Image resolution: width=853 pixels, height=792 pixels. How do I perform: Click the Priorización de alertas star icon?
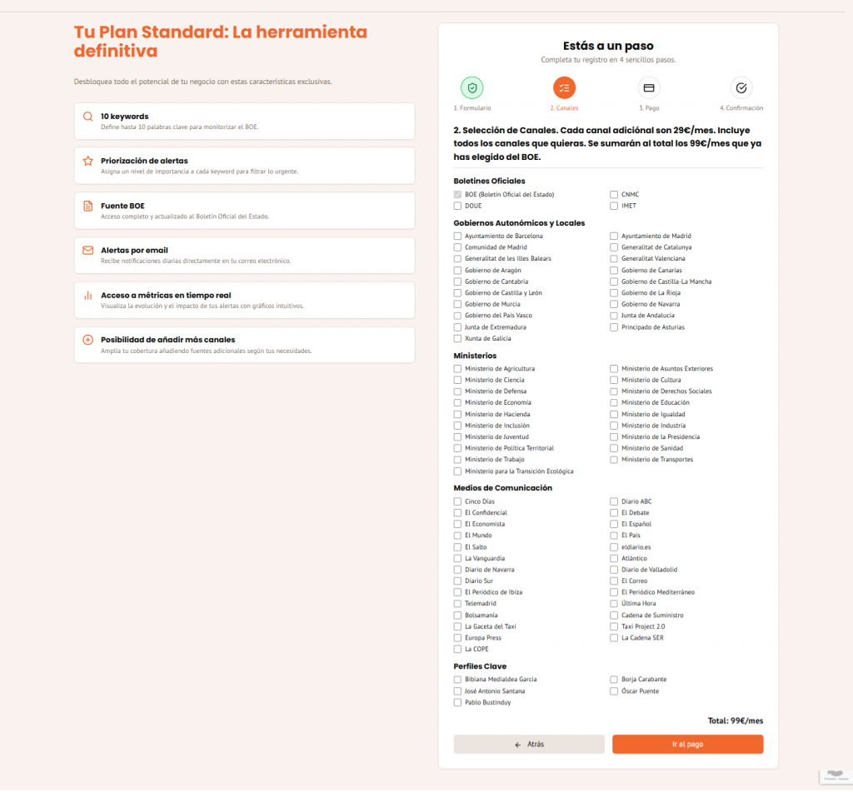pos(88,161)
